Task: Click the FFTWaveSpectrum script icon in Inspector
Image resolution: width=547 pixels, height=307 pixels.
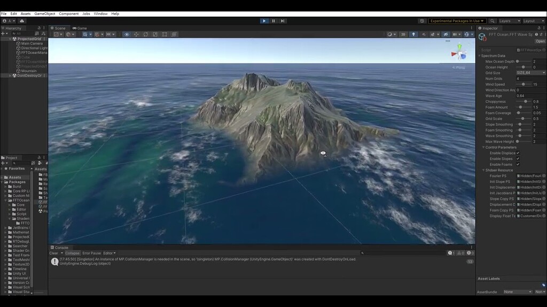Action: point(518,50)
